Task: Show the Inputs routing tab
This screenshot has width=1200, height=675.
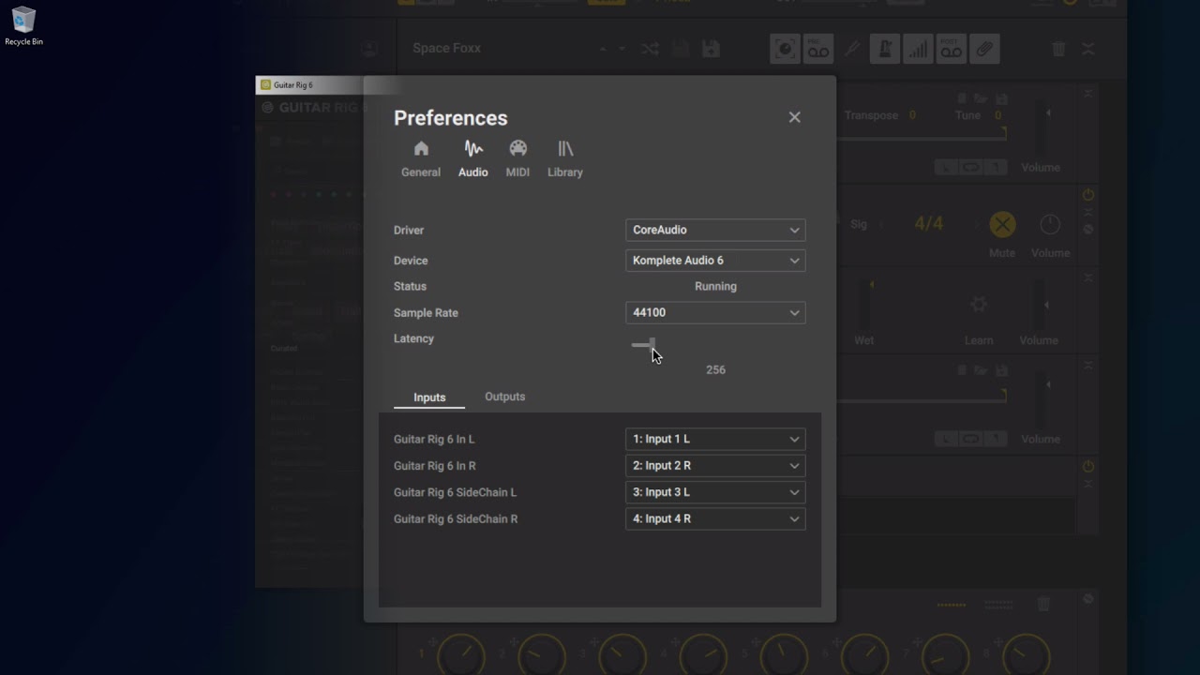Action: pos(429,397)
